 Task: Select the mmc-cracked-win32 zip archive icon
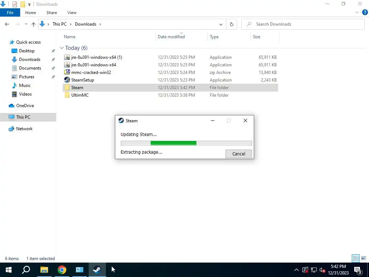(67, 72)
